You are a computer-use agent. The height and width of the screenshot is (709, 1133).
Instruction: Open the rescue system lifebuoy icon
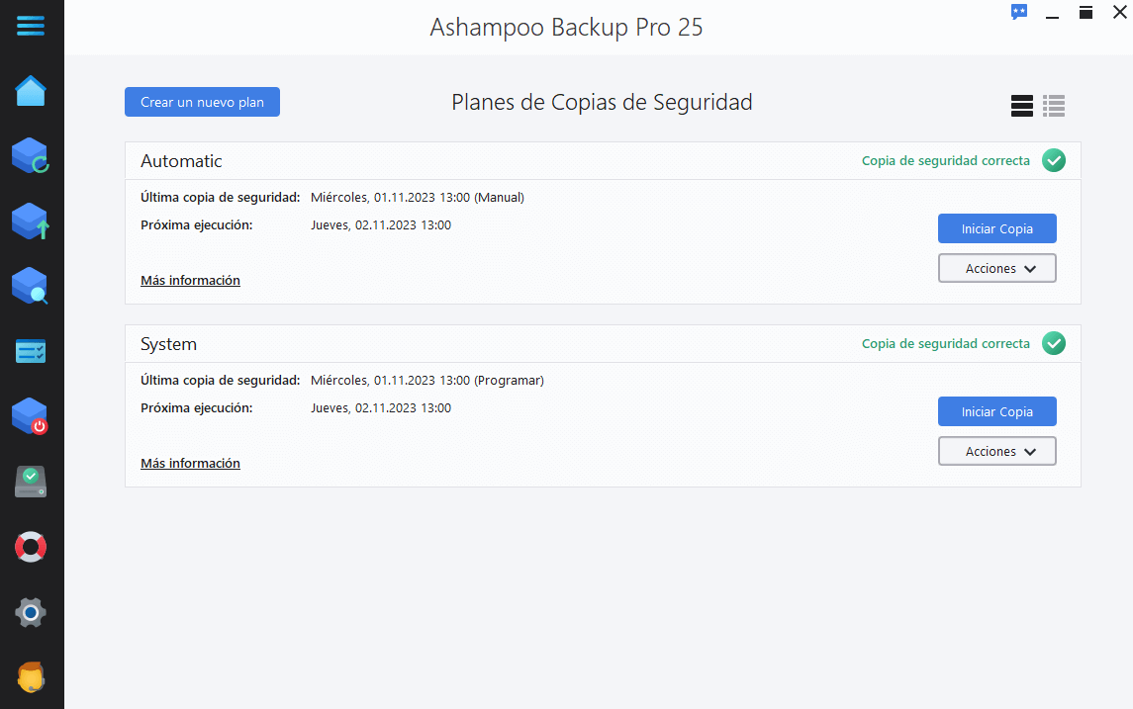click(x=31, y=547)
